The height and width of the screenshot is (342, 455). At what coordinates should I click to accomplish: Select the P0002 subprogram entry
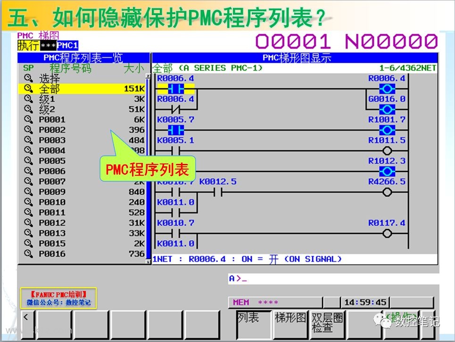(x=82, y=130)
